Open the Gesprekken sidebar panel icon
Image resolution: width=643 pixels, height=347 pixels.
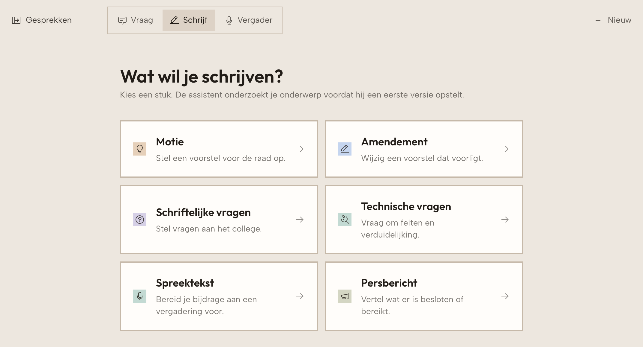point(16,20)
